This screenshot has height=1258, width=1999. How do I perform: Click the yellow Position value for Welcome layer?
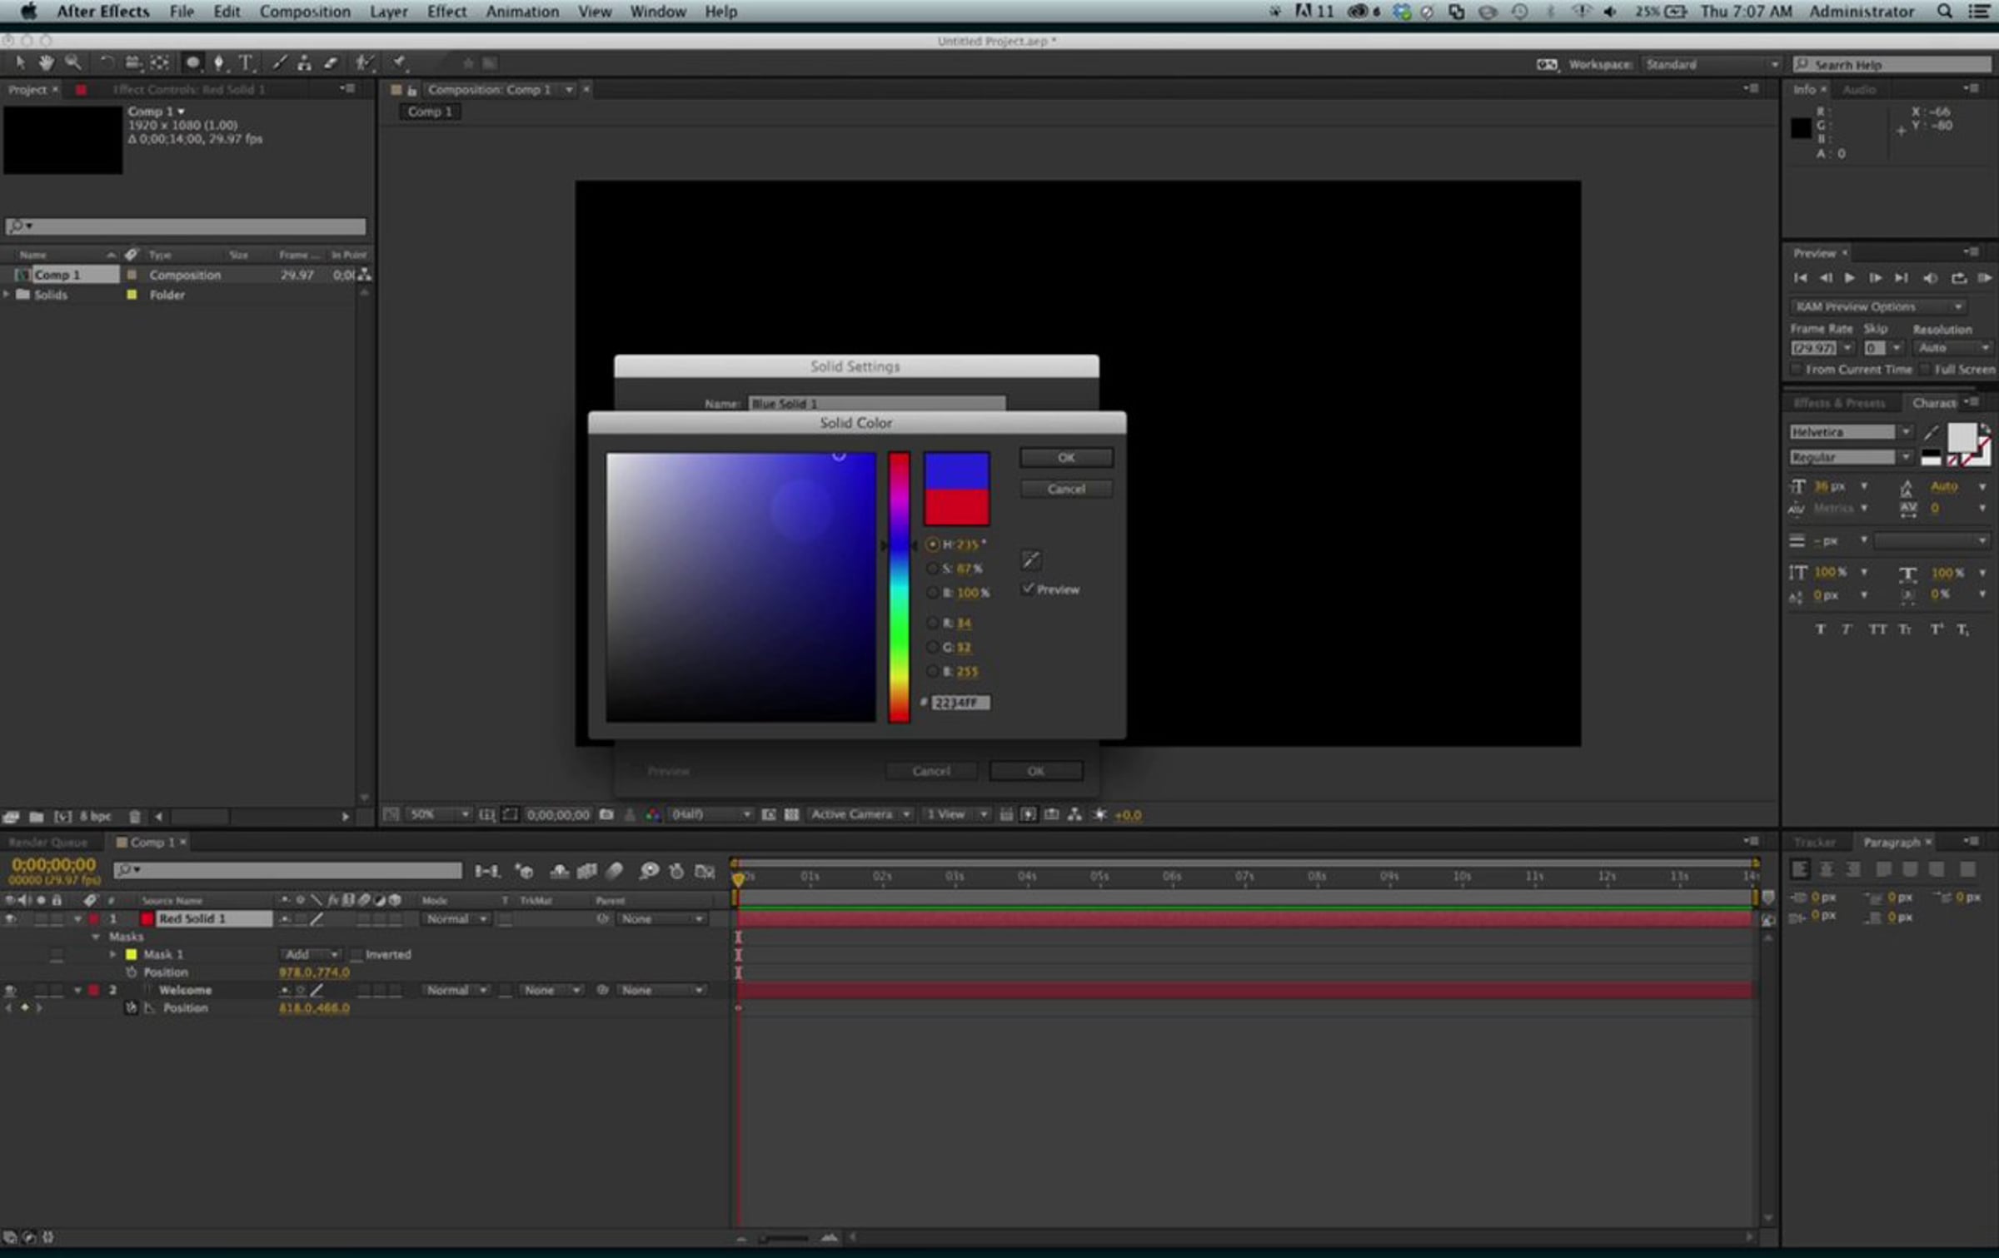[x=314, y=1008]
